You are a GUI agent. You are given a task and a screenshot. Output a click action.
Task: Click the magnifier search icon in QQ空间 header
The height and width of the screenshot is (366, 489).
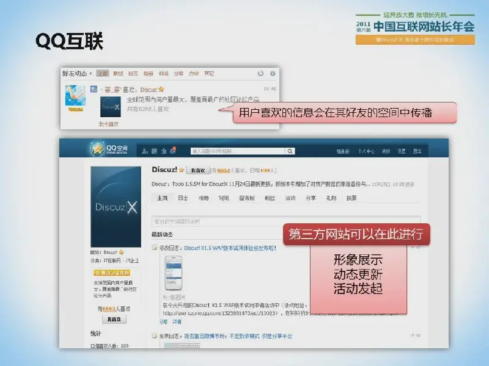point(290,151)
